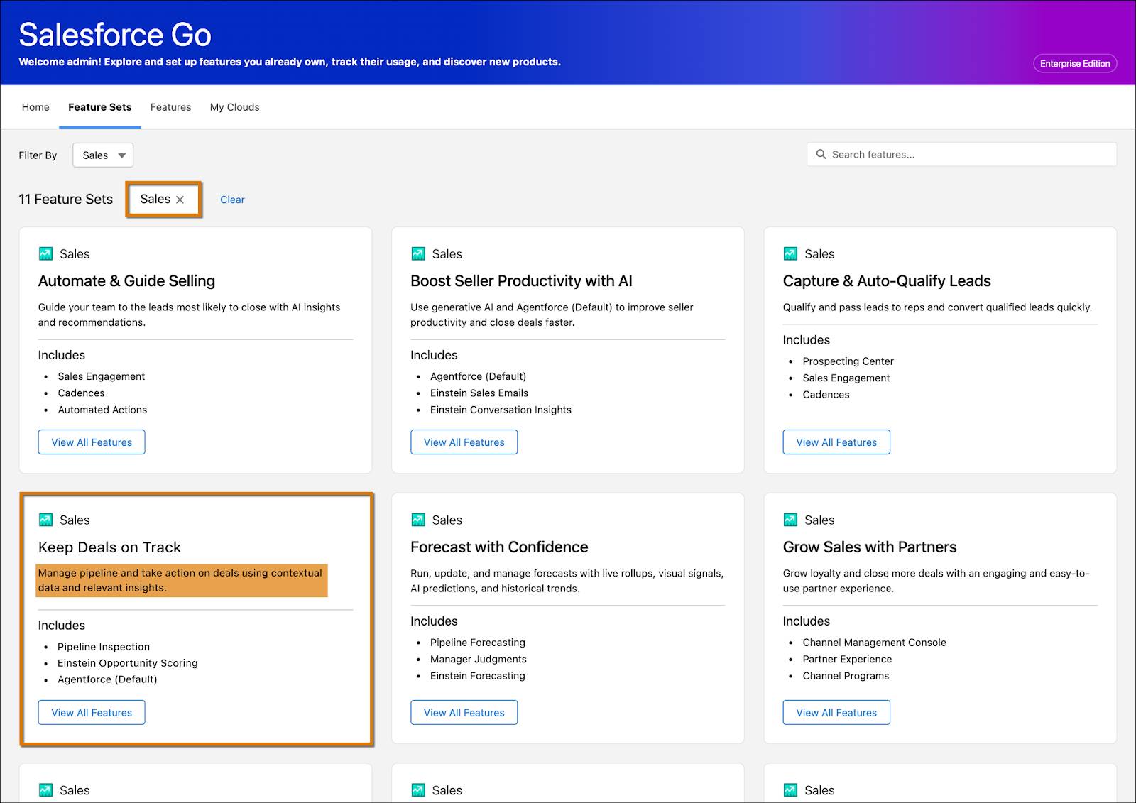Click Einstein Conversation Insights list item
Screen dimensions: 1136x803
coord(501,410)
